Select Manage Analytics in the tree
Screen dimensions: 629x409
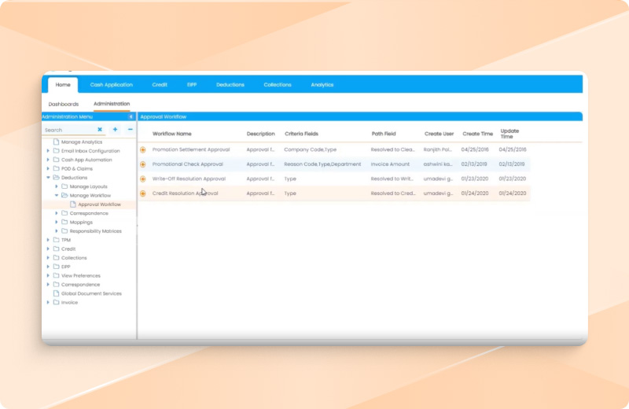pos(82,142)
